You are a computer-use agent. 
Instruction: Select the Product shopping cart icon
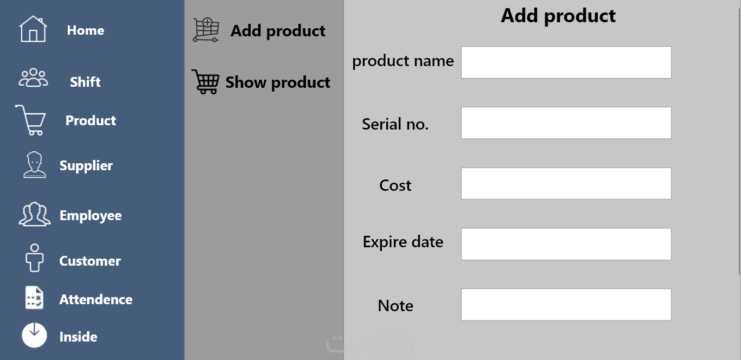coord(31,120)
